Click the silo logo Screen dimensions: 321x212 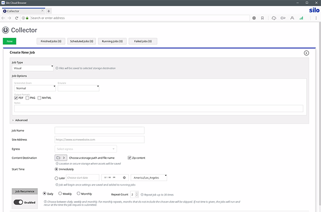coord(314,10)
